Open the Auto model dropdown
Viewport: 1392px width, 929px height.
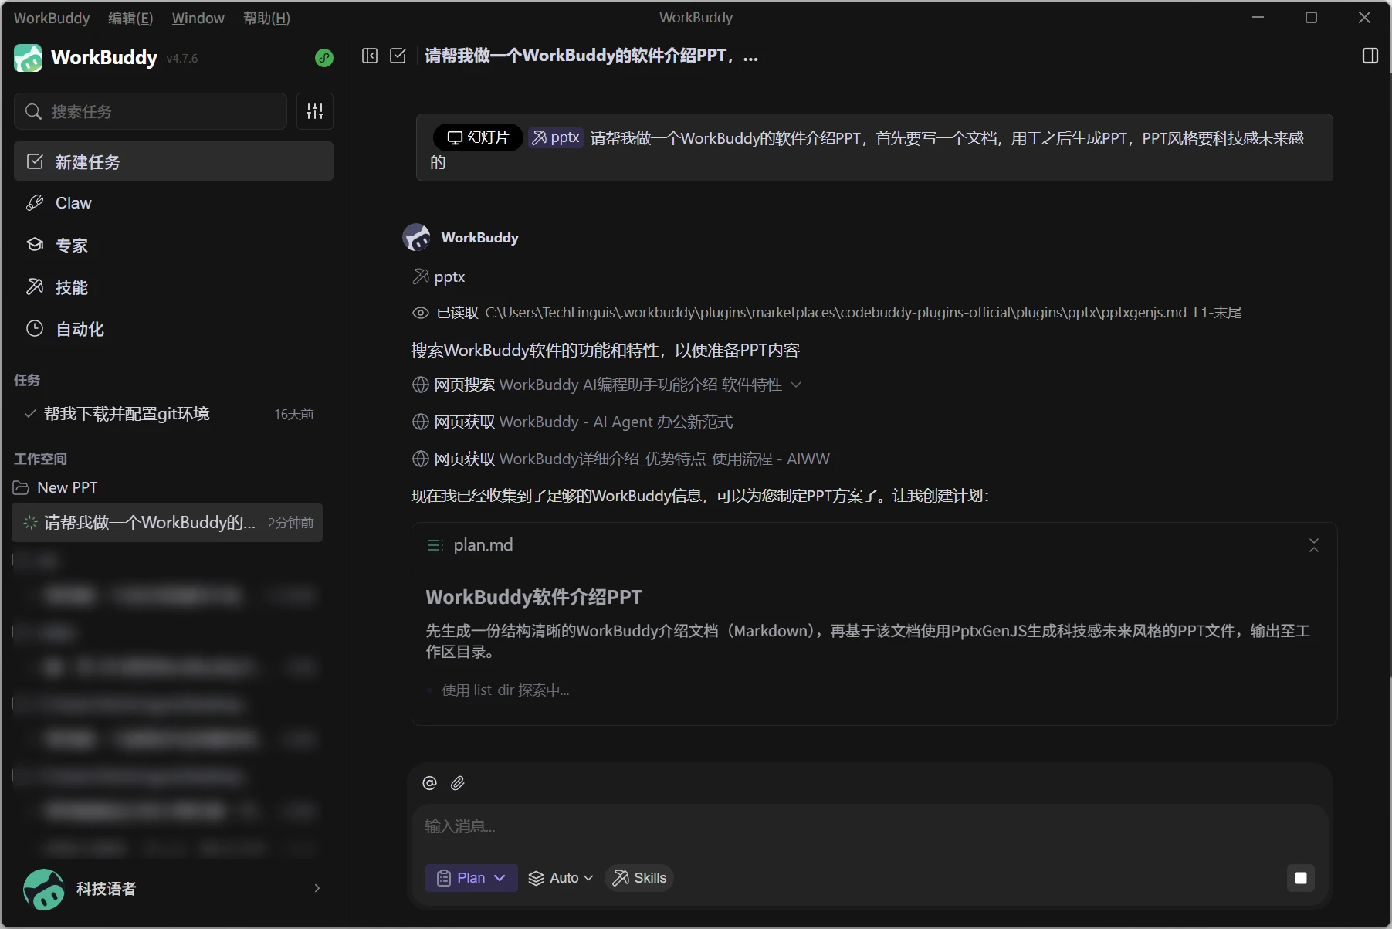561,878
